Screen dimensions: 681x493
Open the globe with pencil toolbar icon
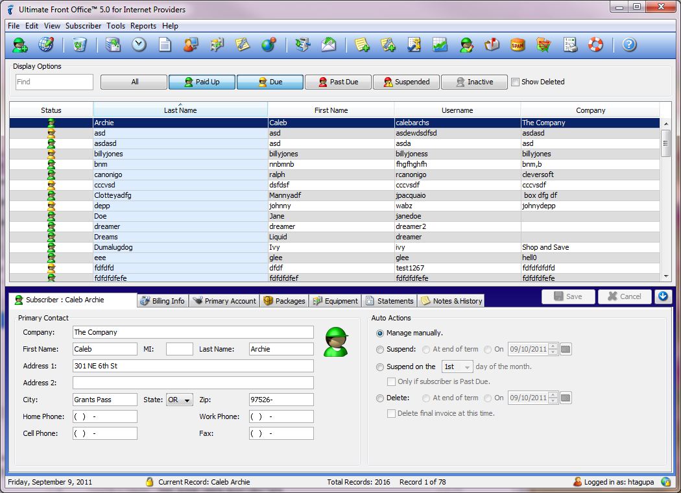[46, 44]
